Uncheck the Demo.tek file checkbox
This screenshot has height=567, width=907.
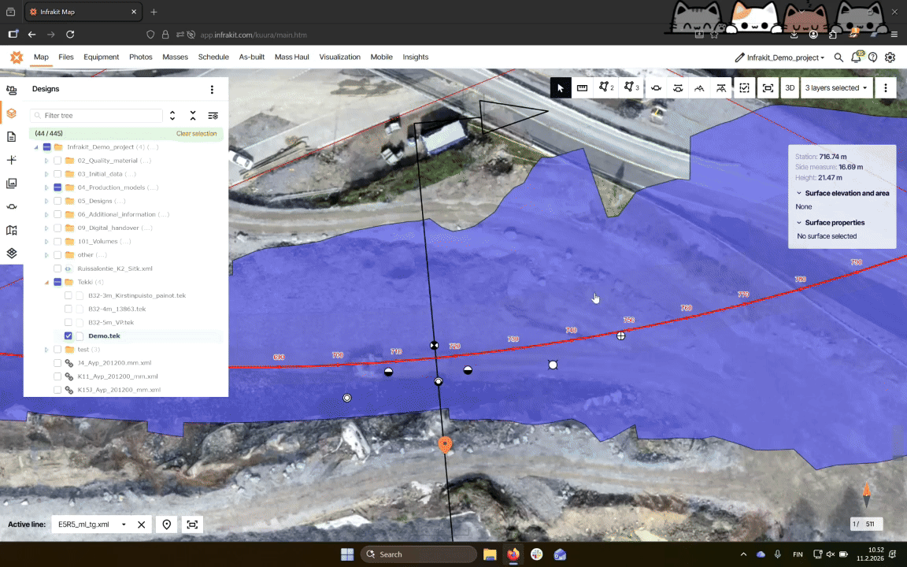(68, 336)
